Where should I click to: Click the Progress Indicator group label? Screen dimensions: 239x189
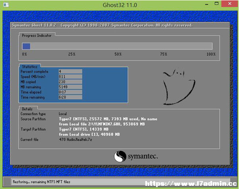coord(37,35)
